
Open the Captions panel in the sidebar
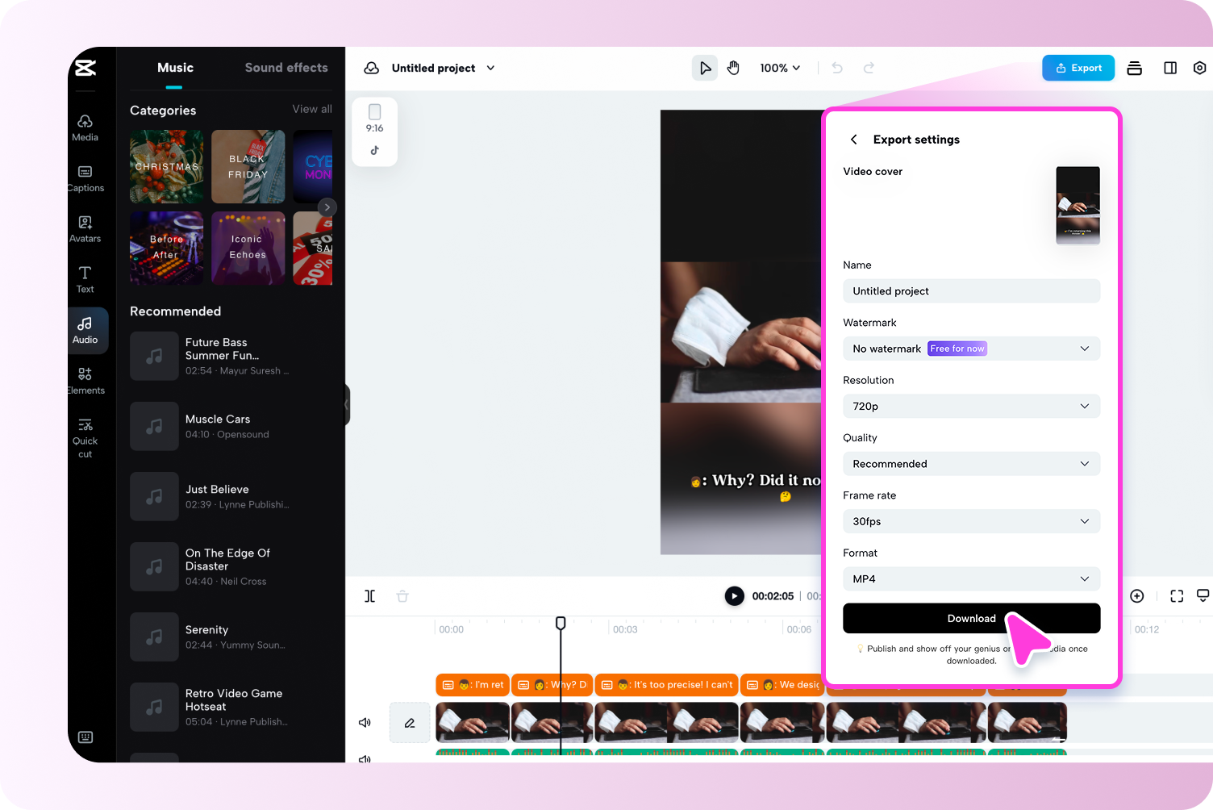[85, 177]
